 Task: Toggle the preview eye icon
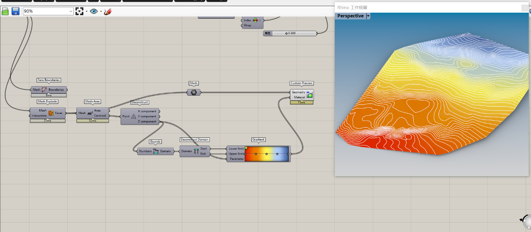point(94,11)
